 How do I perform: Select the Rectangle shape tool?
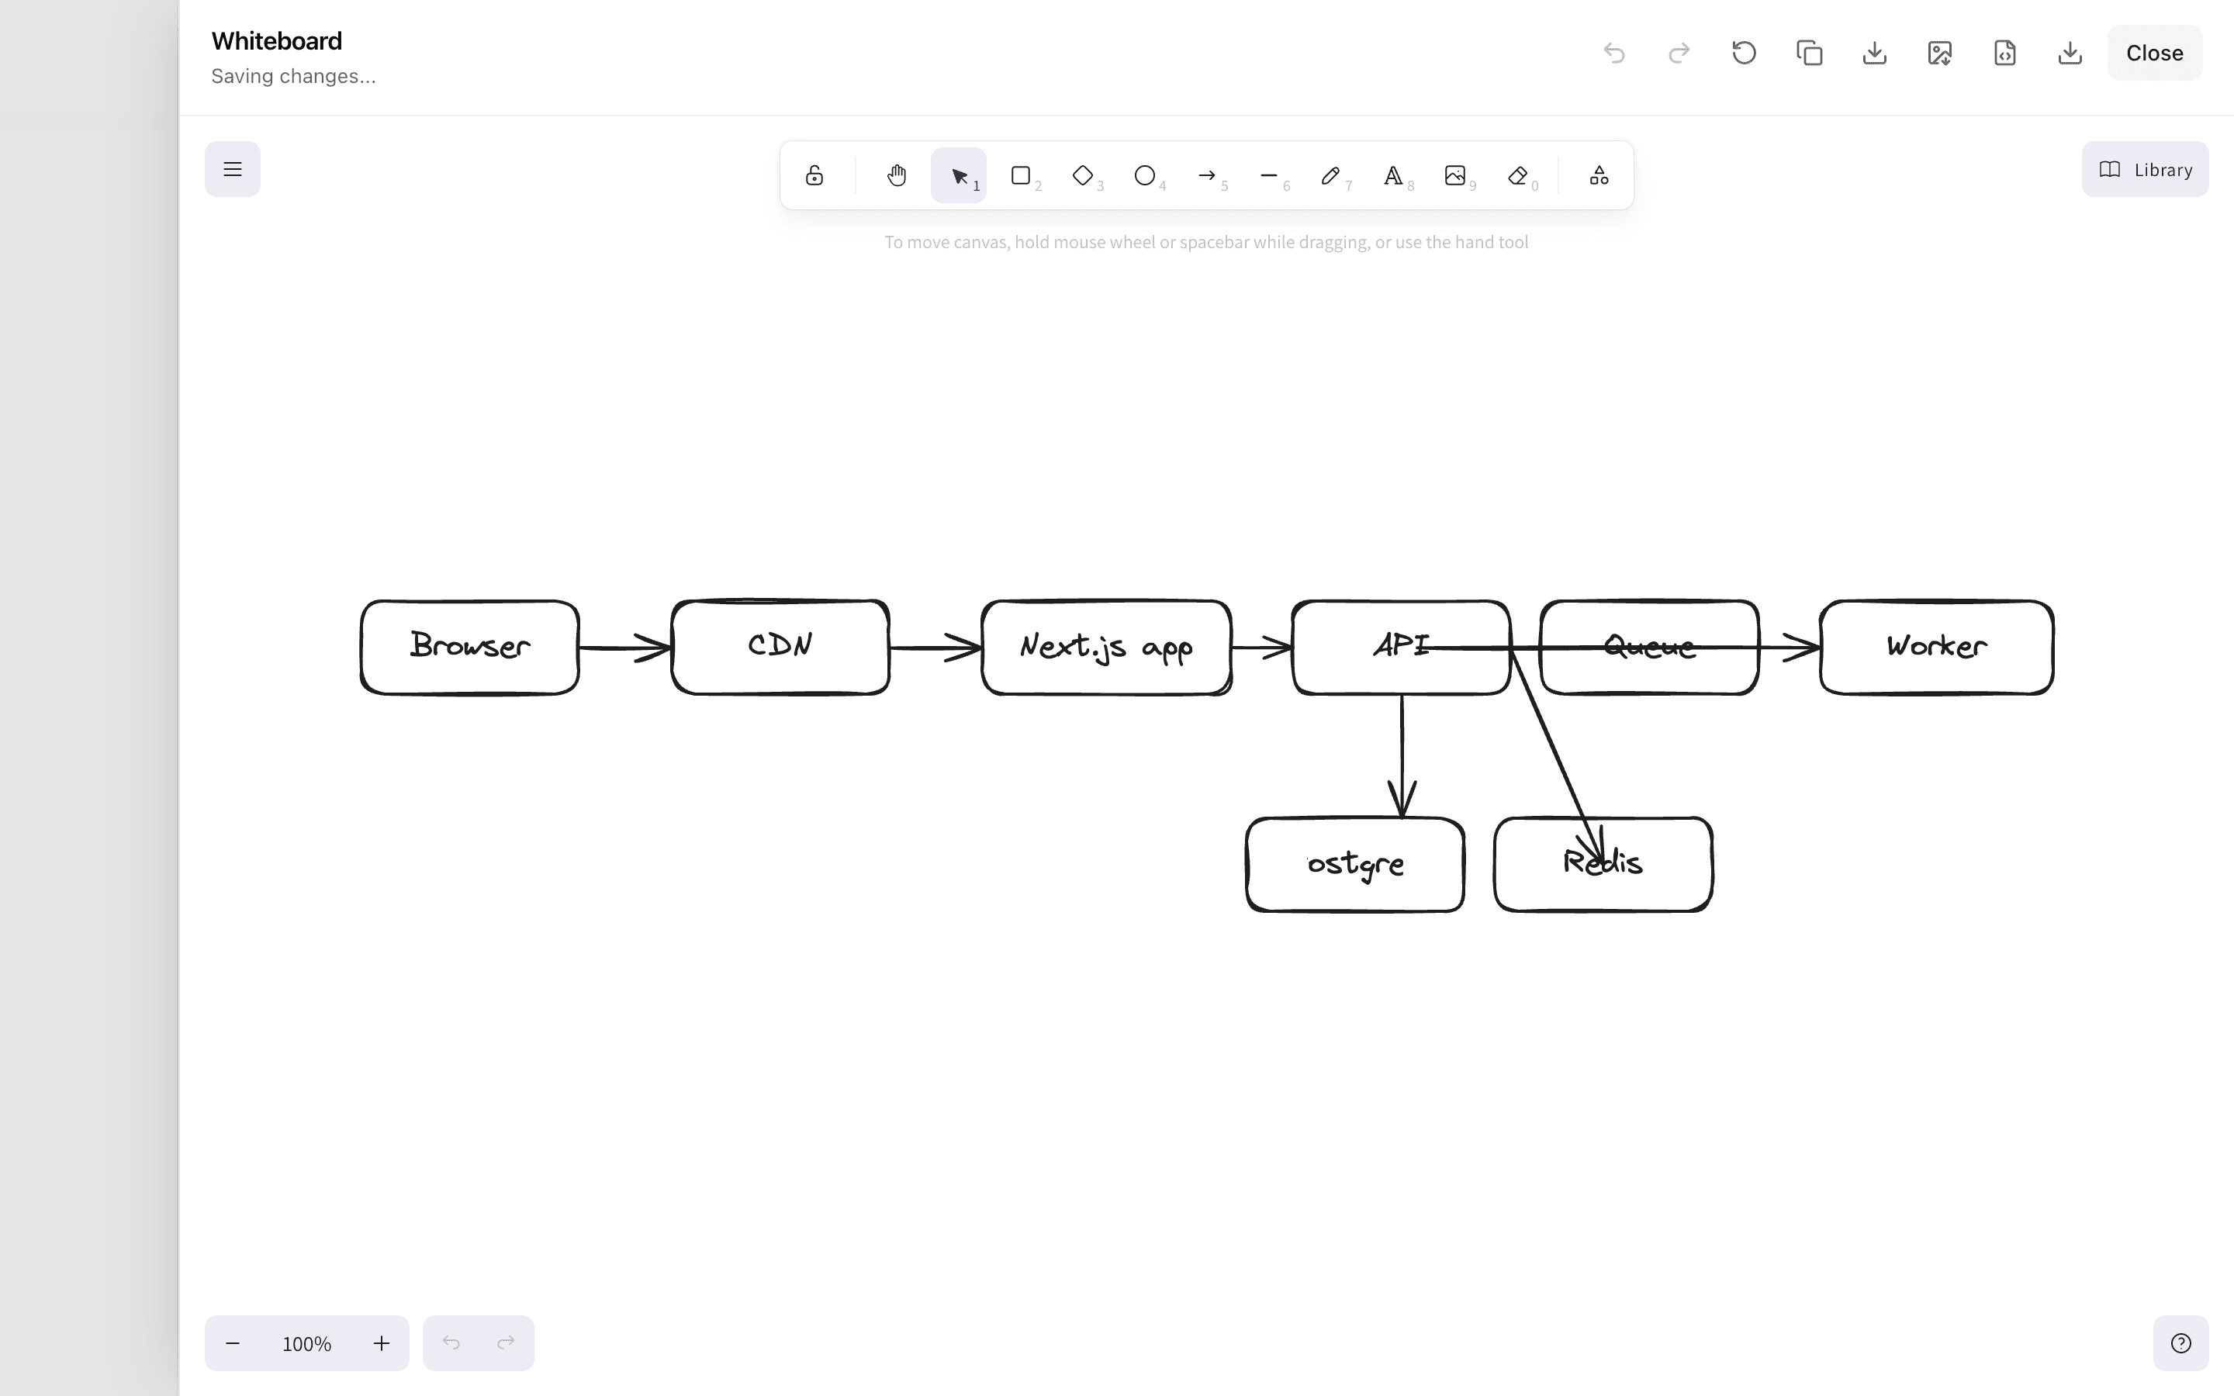(1020, 175)
